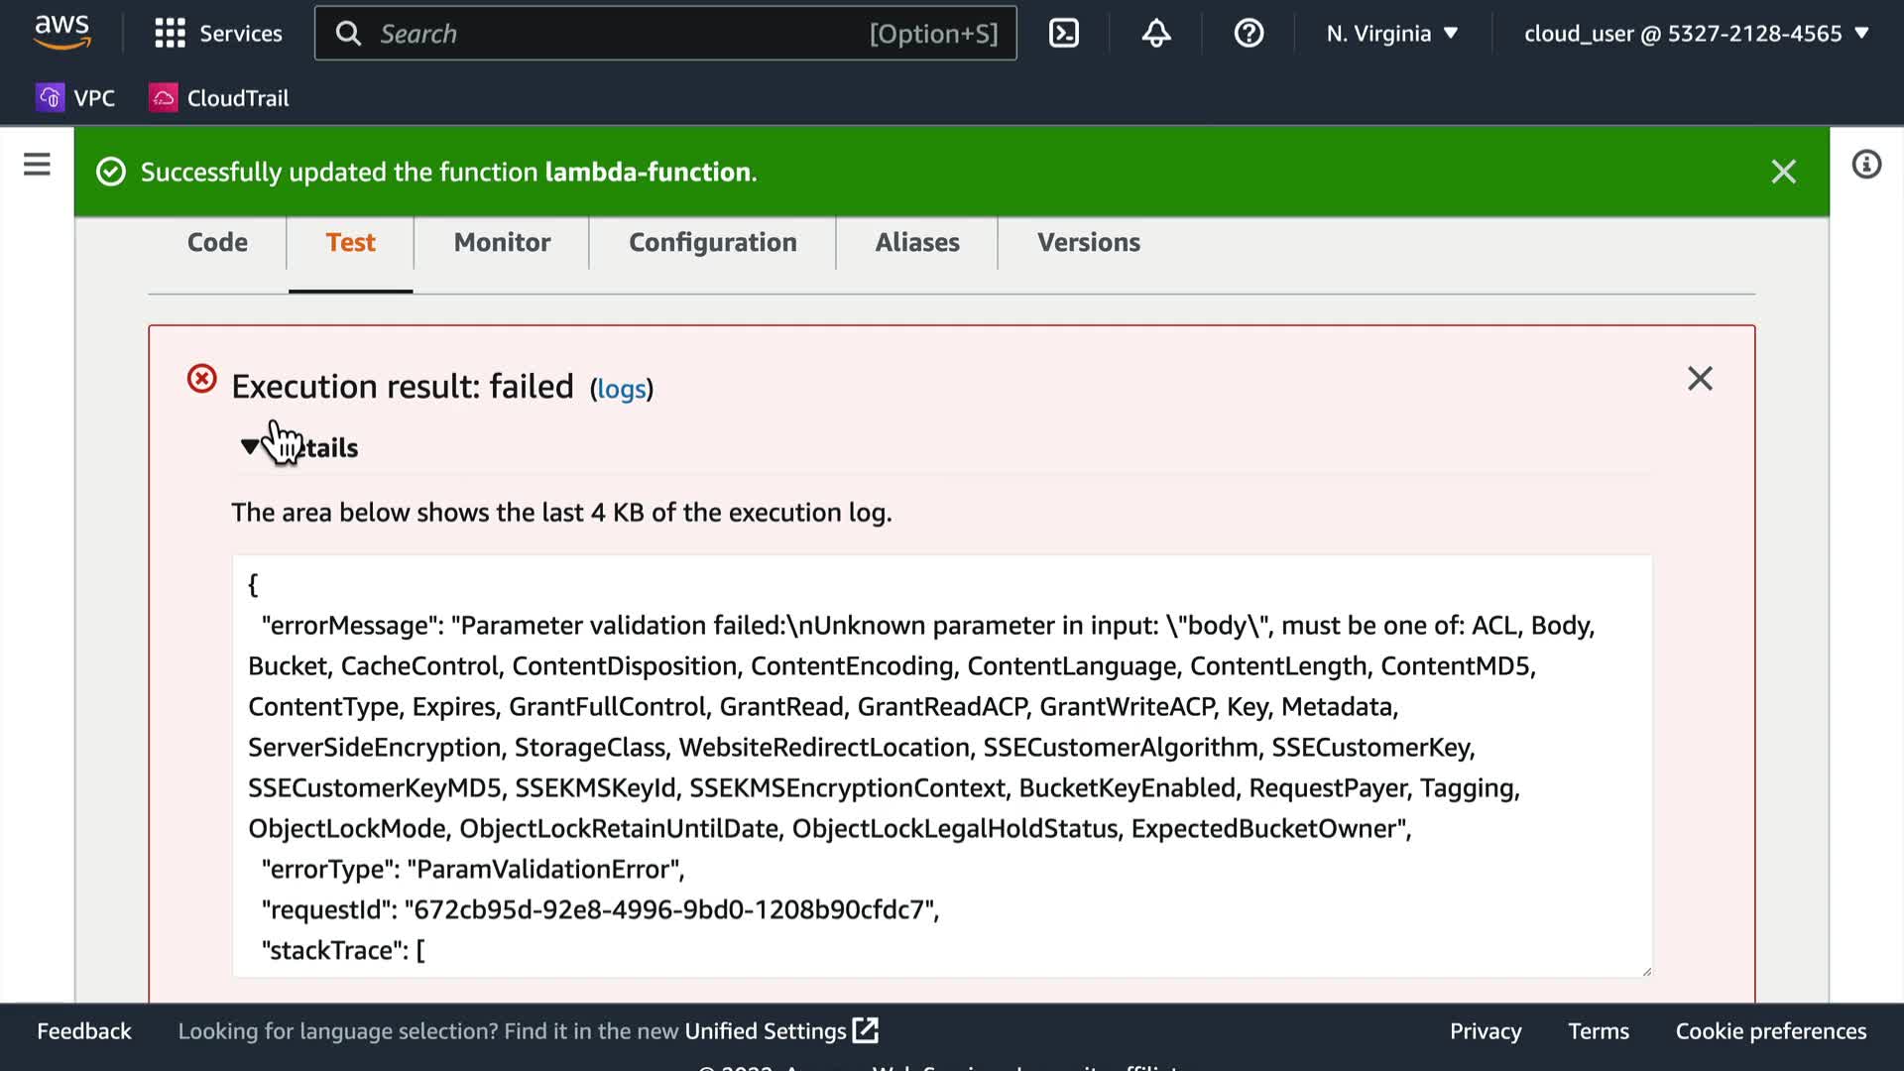Viewport: 1904px width, 1071px height.
Task: Open the CloudTrail service shortcut
Action: tap(219, 98)
